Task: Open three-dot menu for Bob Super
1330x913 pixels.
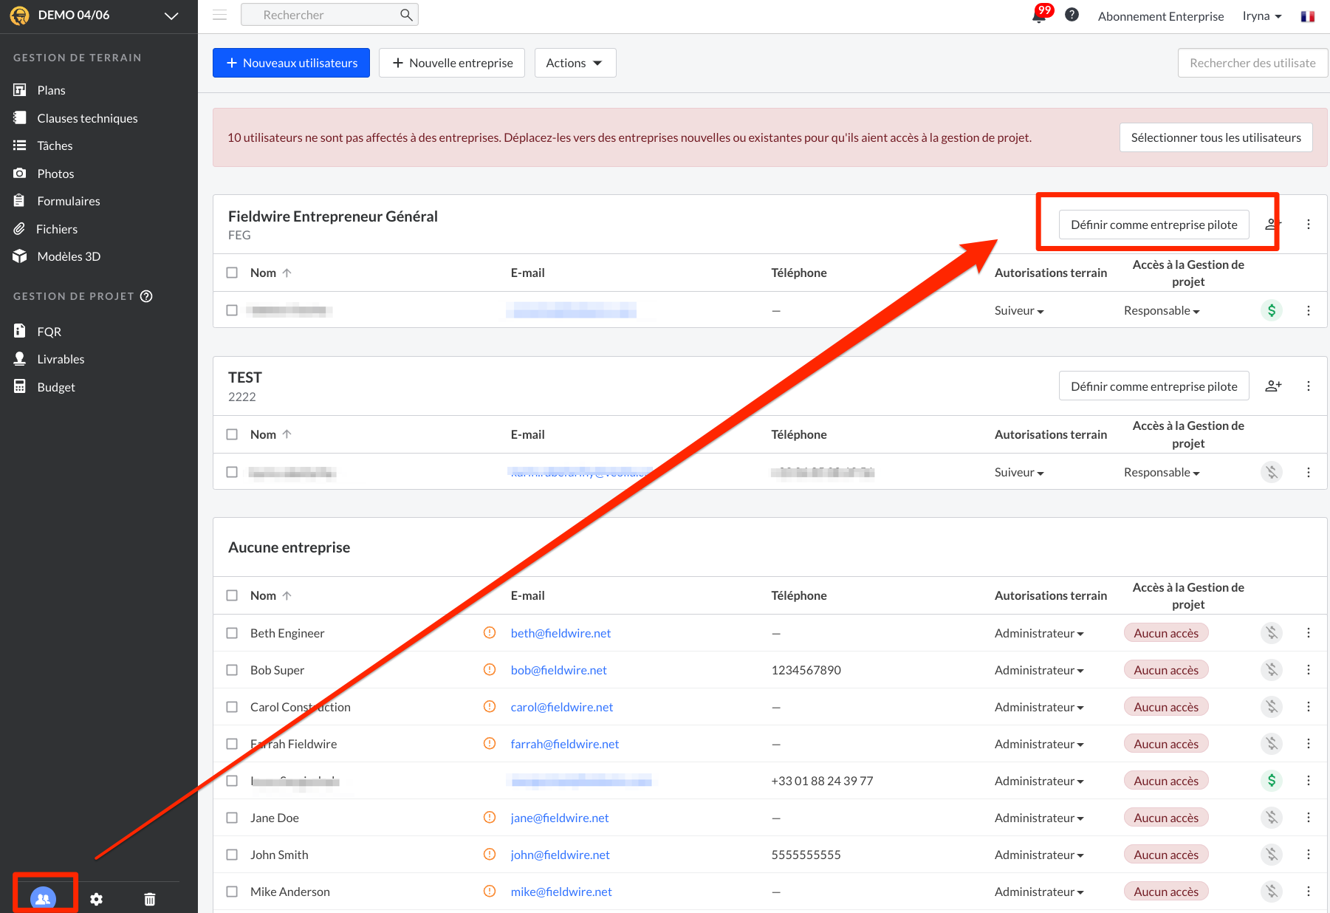Action: point(1308,670)
